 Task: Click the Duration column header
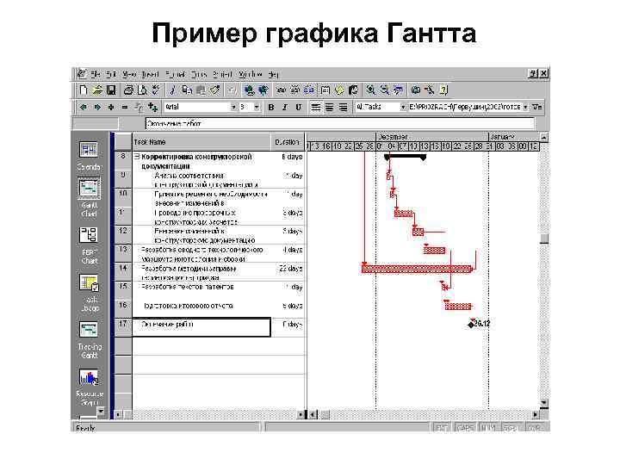288,142
